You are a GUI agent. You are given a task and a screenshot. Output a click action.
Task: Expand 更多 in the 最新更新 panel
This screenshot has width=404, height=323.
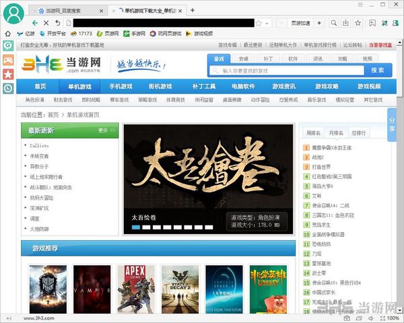pos(106,131)
